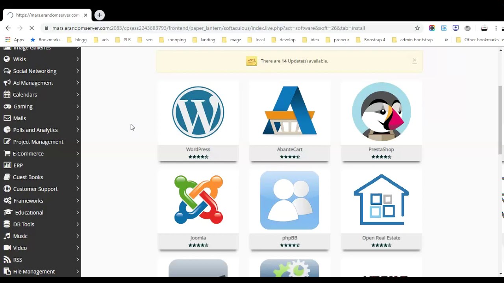
Task: Click the PrestaShop name label
Action: tap(381, 149)
